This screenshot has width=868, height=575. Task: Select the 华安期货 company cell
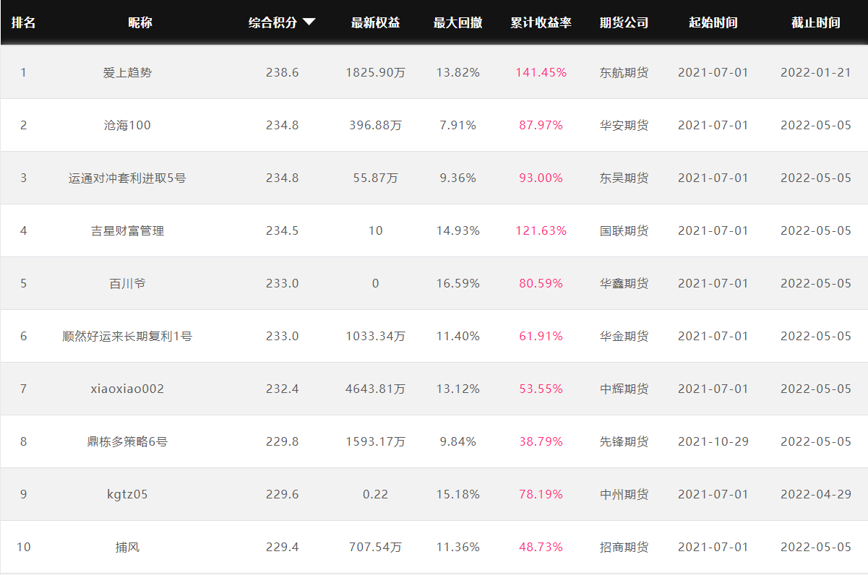624,125
